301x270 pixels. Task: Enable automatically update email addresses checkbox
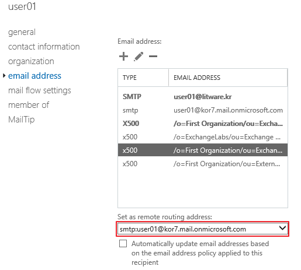tap(123, 243)
